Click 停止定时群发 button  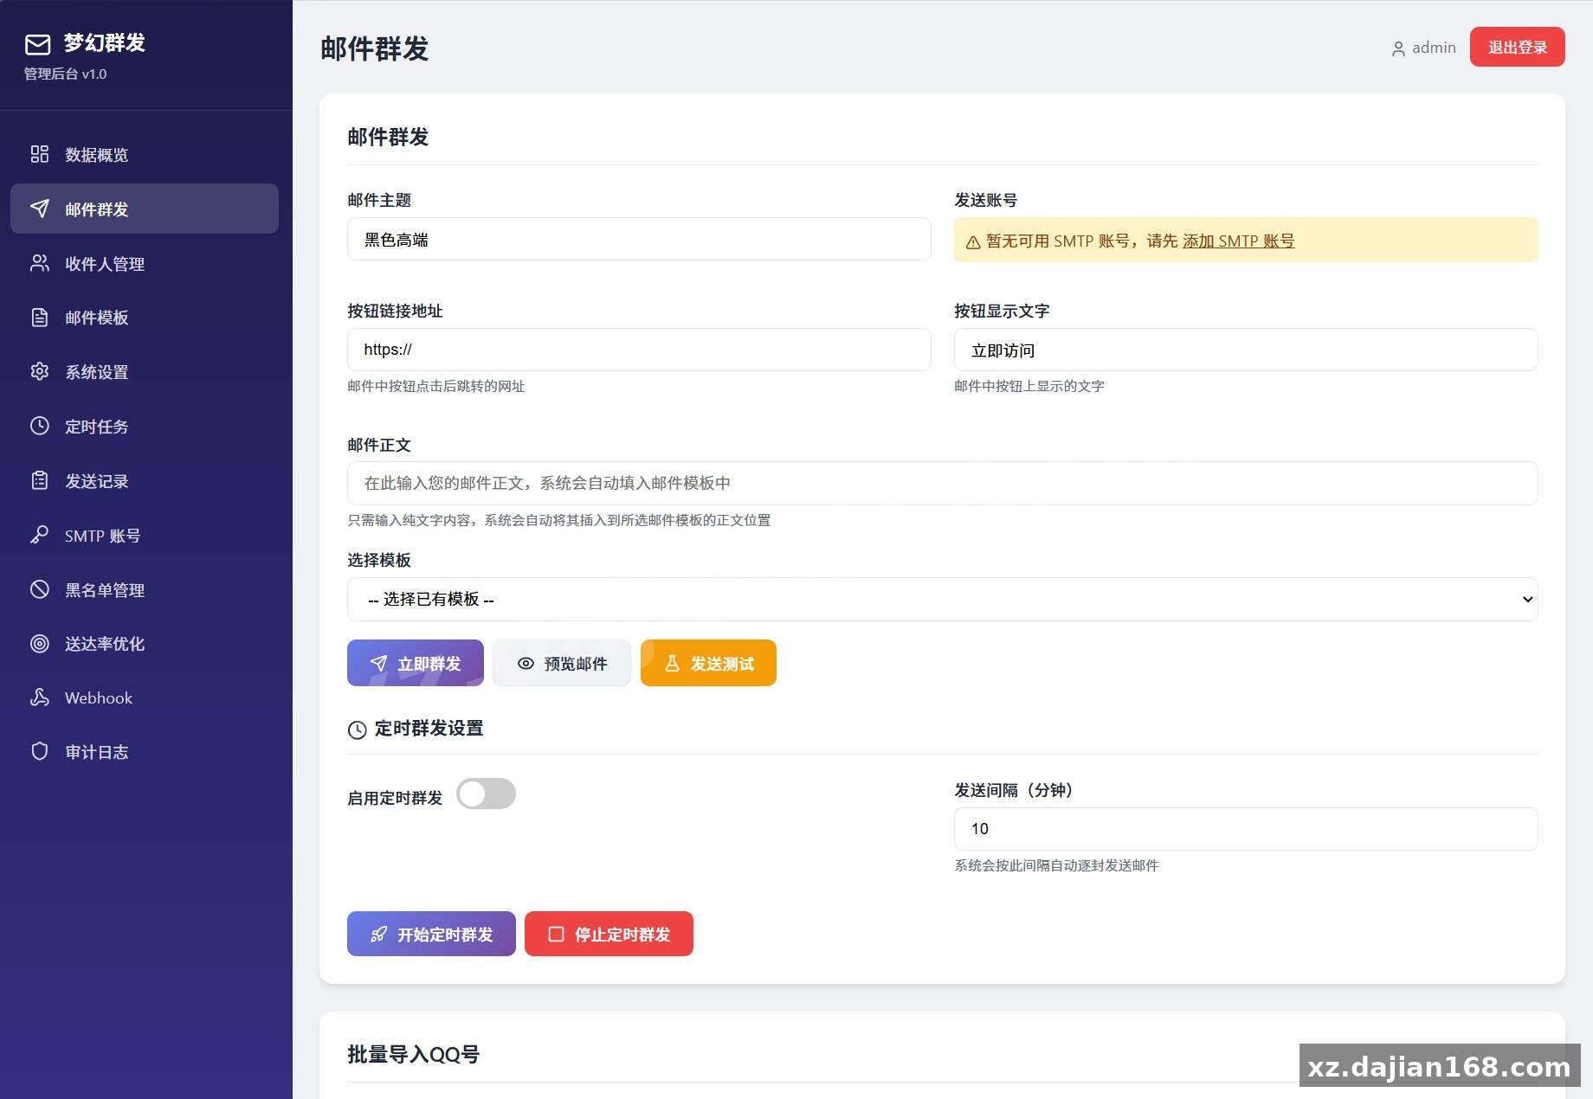(x=609, y=934)
